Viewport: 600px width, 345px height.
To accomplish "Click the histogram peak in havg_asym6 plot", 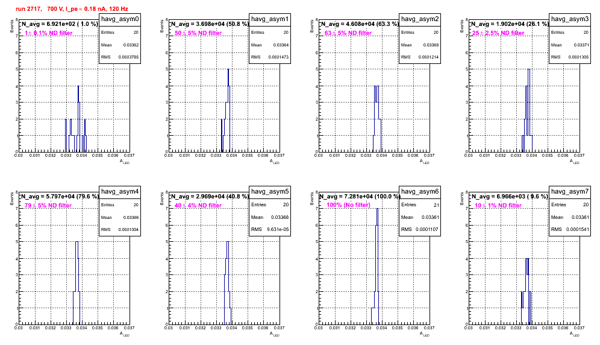I will [x=377, y=209].
